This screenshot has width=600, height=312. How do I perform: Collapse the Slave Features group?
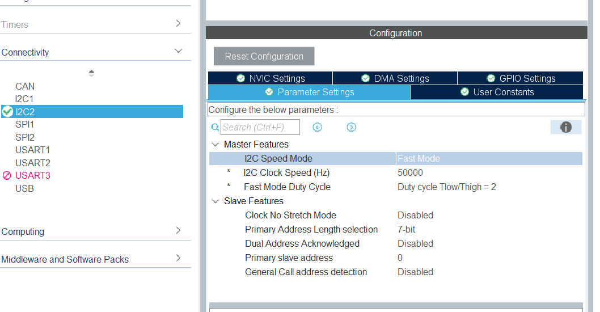tap(216, 201)
